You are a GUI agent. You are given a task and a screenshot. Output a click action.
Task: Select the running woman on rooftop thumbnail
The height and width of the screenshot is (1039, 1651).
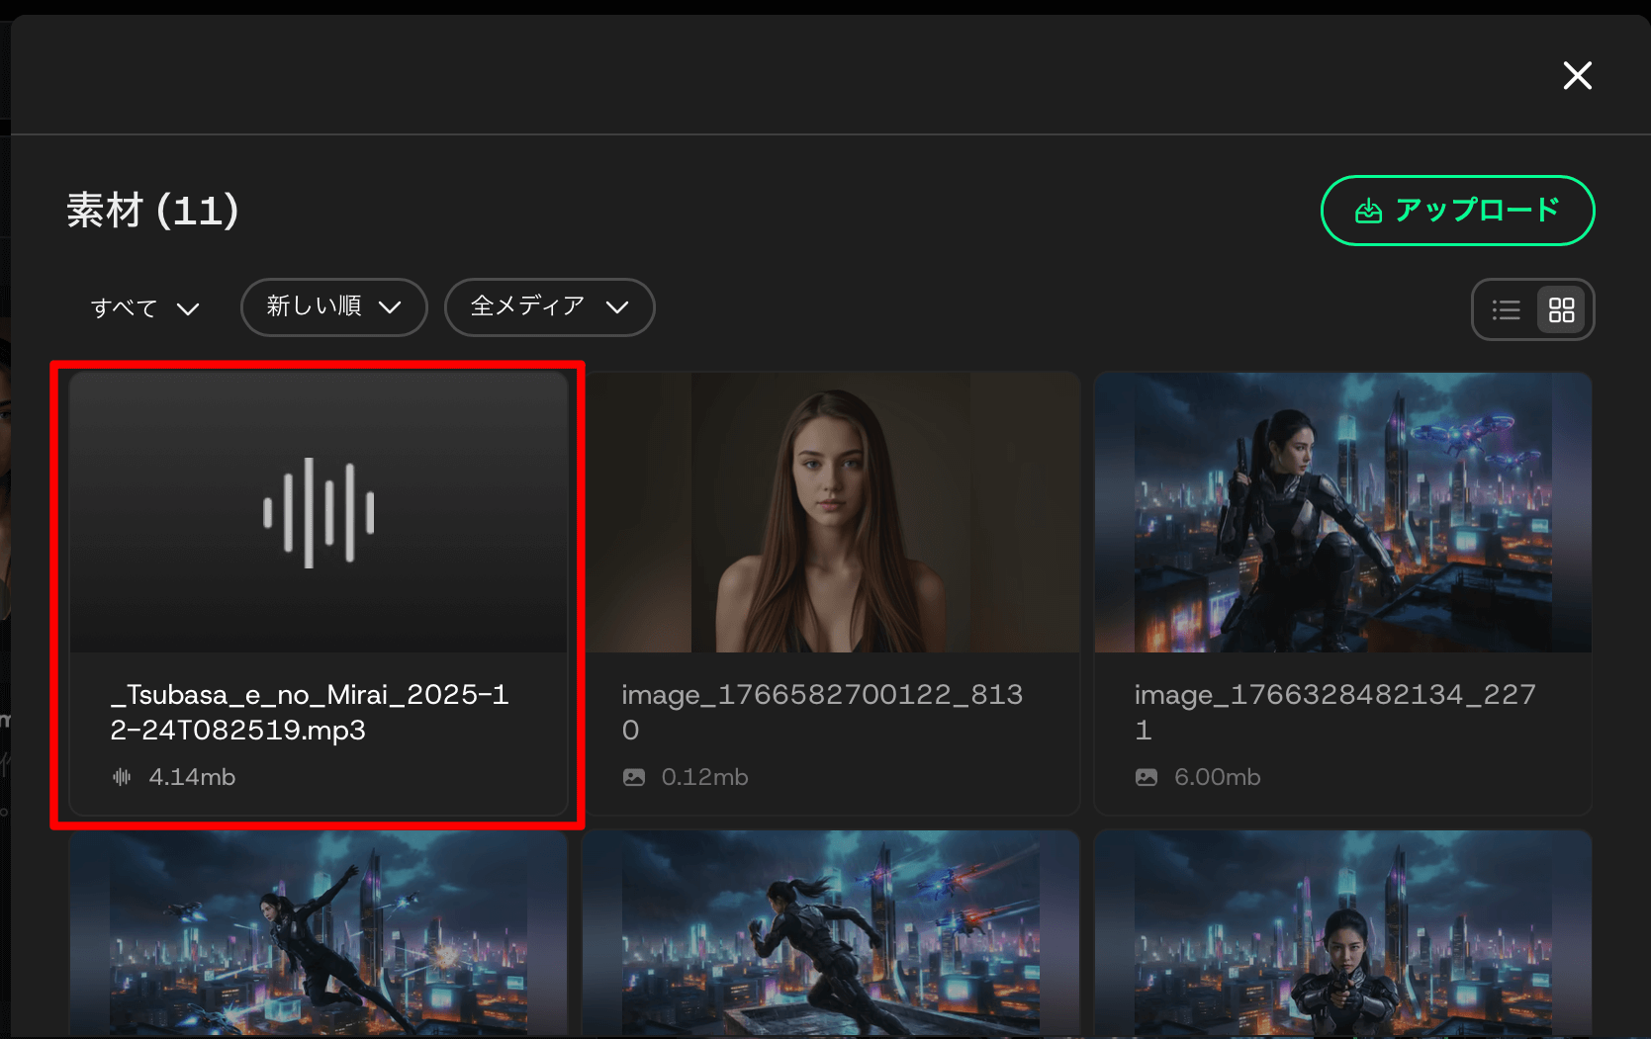(x=831, y=932)
